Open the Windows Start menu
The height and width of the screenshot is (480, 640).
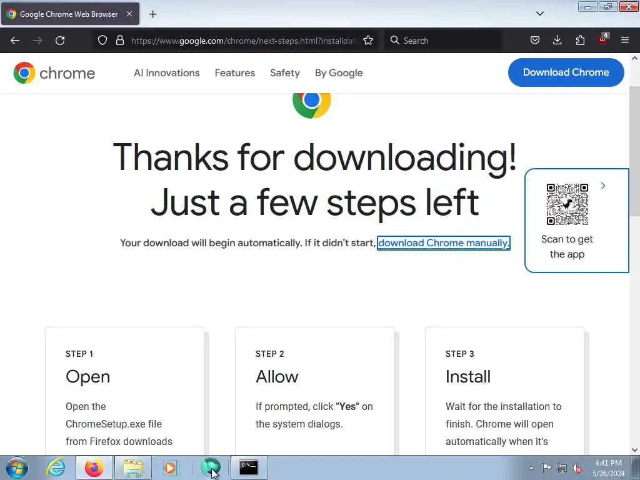[17, 467]
